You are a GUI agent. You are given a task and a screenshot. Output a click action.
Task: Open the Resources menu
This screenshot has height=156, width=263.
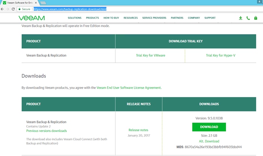(131, 18)
